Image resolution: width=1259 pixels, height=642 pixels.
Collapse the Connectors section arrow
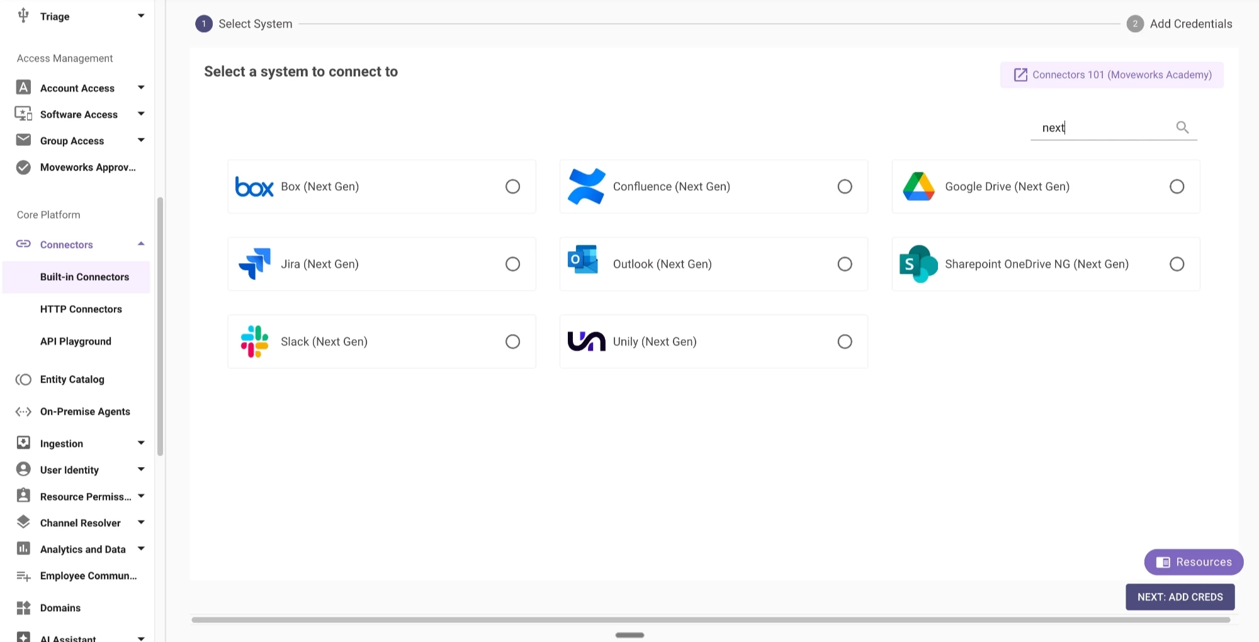(141, 244)
